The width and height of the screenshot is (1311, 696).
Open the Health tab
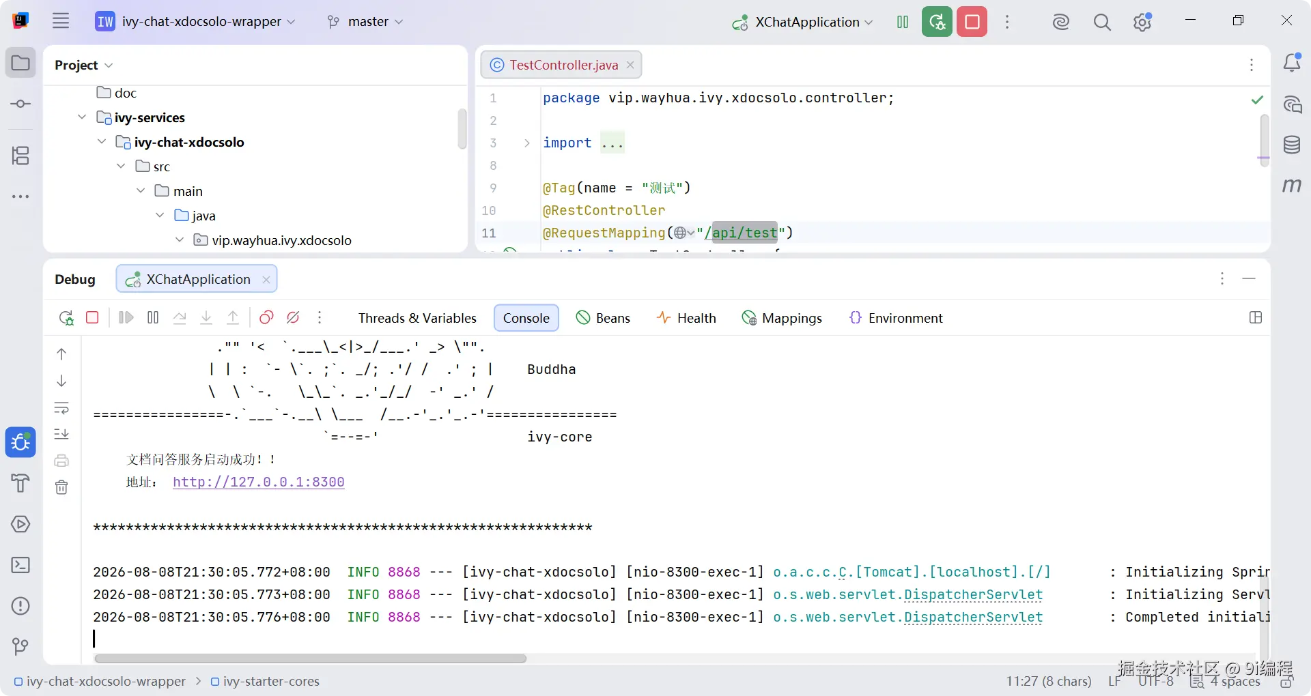point(686,318)
